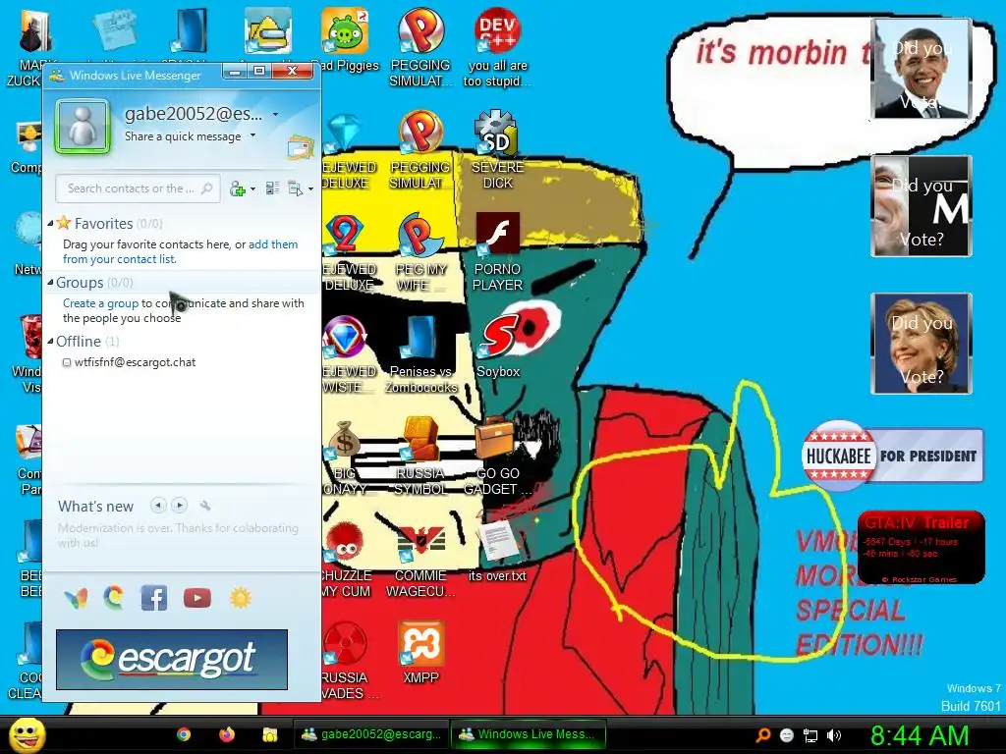Viewport: 1006px width, 754px height.
Task: Open the PEG MY WIFE desktop icon
Action: [420, 252]
